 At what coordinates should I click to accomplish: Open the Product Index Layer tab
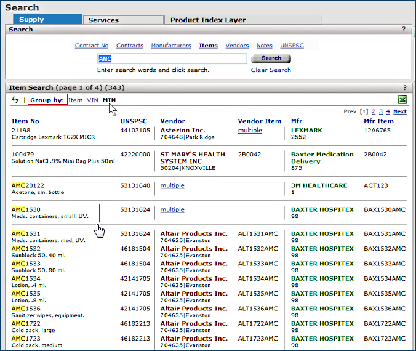click(x=208, y=20)
